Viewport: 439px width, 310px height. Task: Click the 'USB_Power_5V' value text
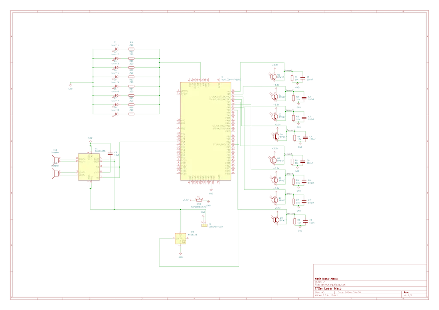pos(216,227)
